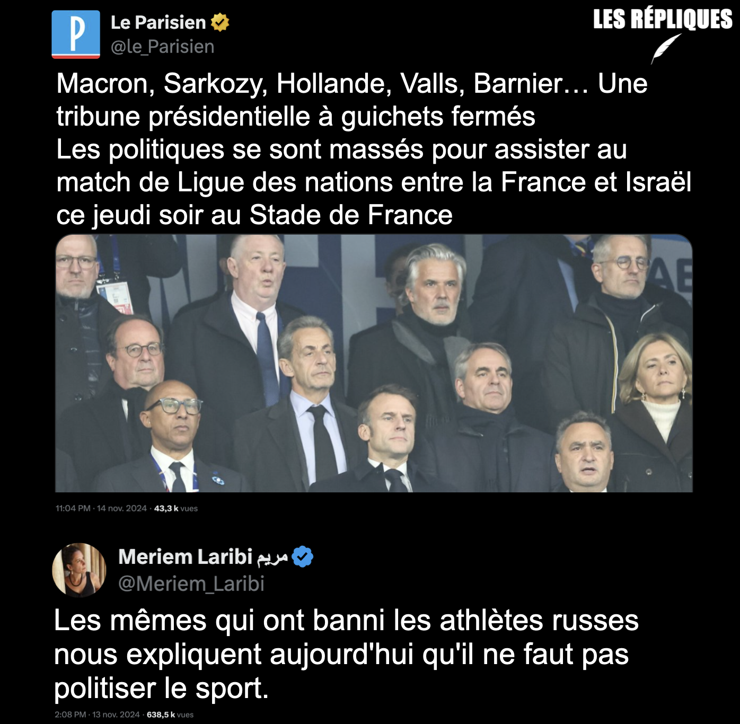
Task: Open the @Meriem_Laribi handle
Action: click(x=191, y=584)
